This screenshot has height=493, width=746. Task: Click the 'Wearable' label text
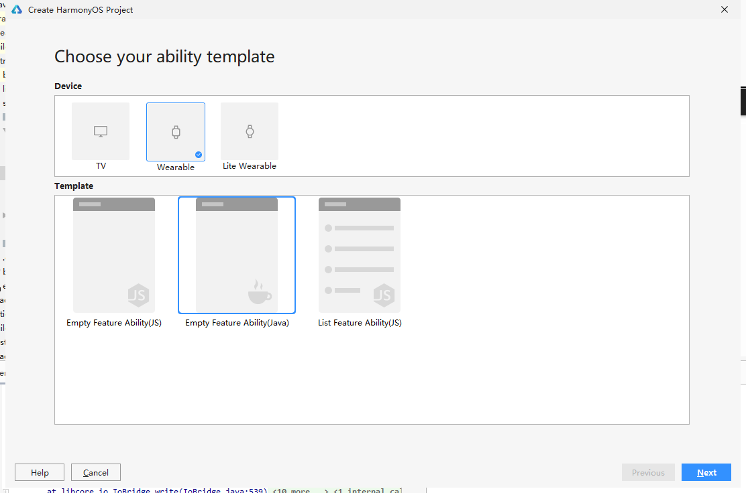176,167
